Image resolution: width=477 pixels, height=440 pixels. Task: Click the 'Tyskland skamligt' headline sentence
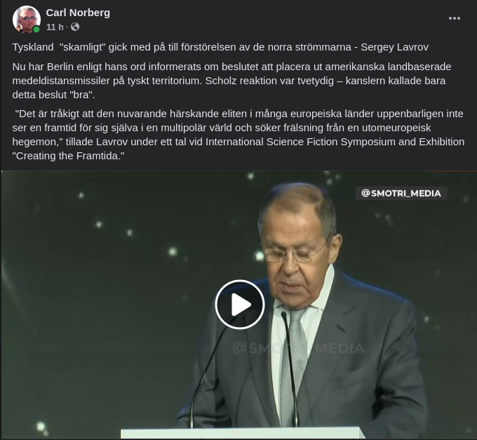point(220,48)
